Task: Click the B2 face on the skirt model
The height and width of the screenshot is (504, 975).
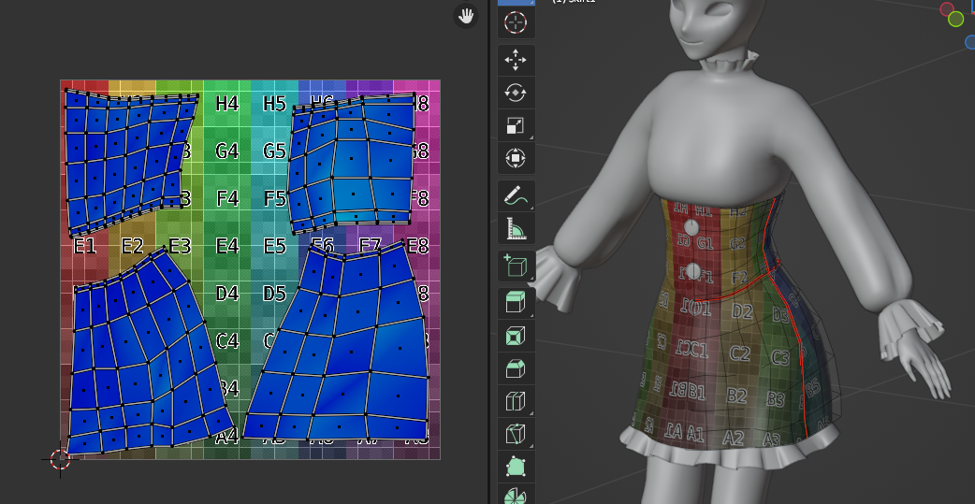Action: point(736,396)
